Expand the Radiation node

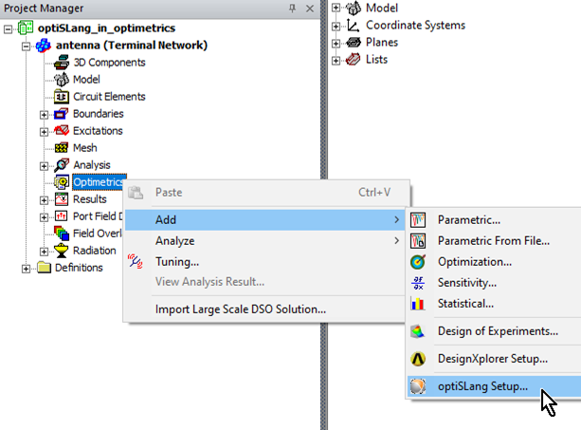44,252
